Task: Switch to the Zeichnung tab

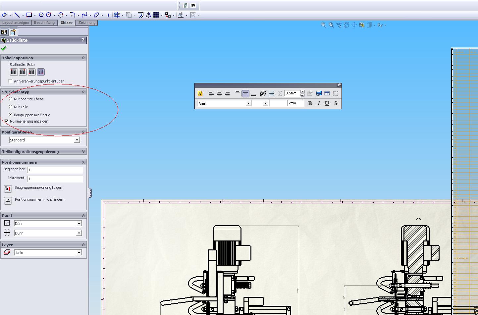Action: coord(87,23)
